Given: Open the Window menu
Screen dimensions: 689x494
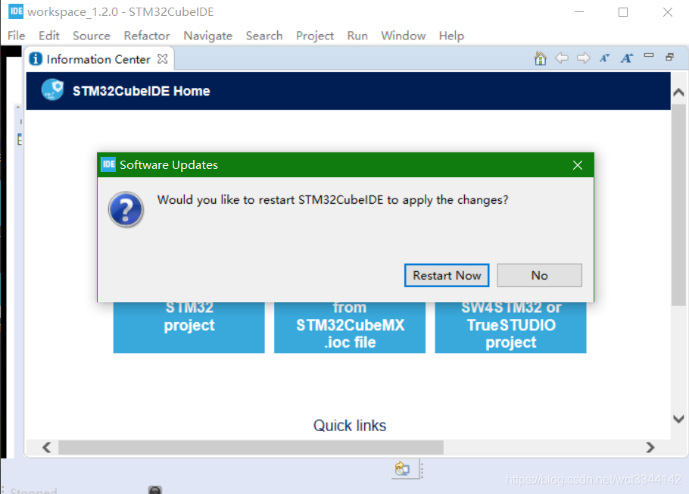Looking at the screenshot, I should tap(404, 36).
